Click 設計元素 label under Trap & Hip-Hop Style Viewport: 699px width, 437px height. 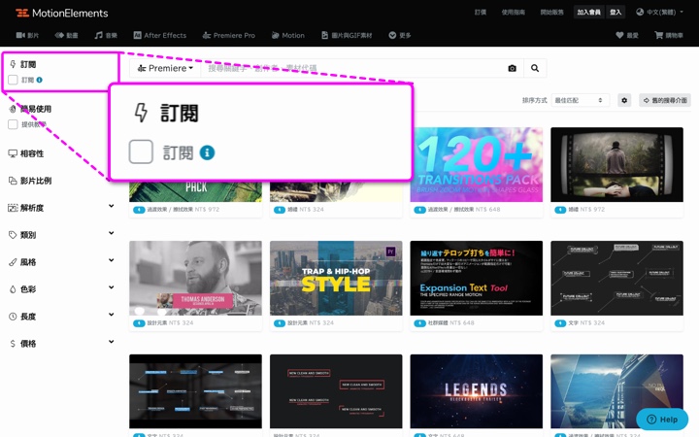[297, 322]
